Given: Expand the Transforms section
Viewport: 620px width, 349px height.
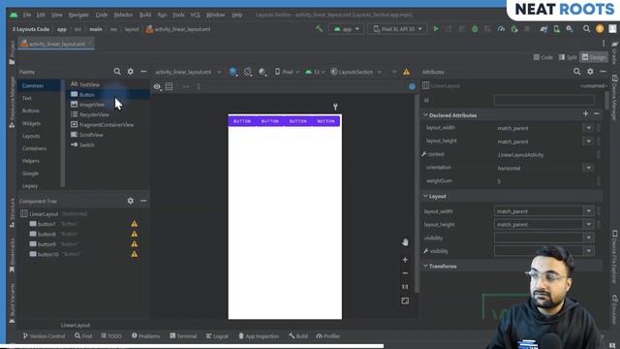Looking at the screenshot, I should click(425, 266).
